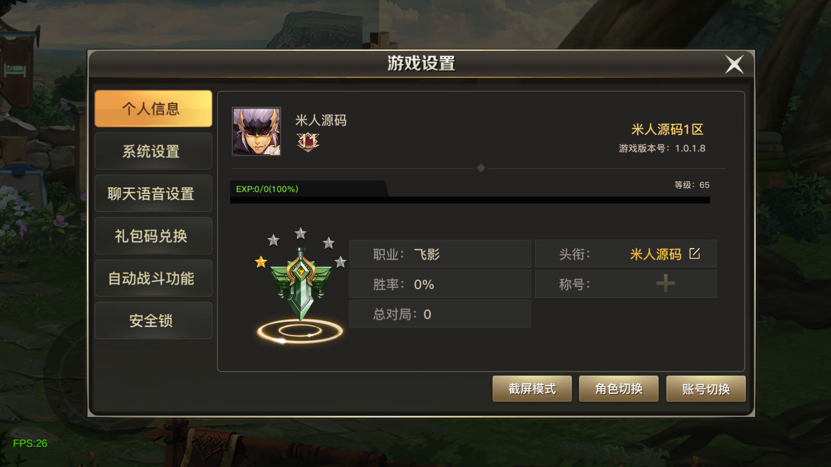Click the edit icon next to 头衔 title
This screenshot has width=831, height=467.
[694, 254]
